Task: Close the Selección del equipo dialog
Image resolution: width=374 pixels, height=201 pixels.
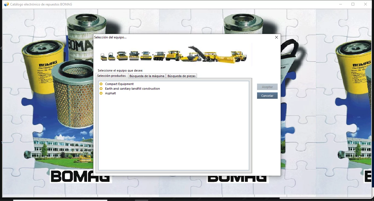Action: point(276,37)
